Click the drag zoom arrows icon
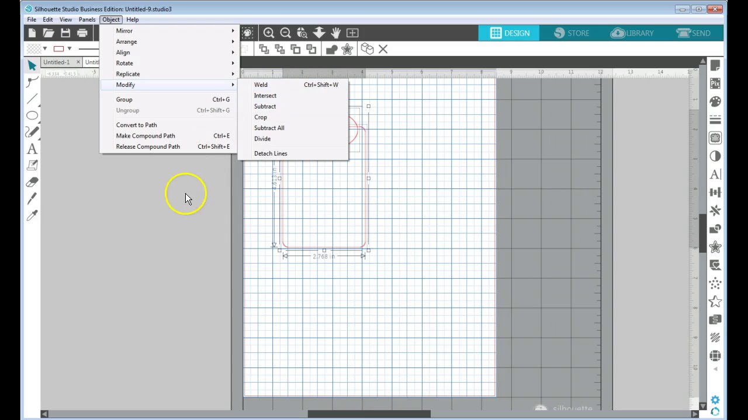 319,33
